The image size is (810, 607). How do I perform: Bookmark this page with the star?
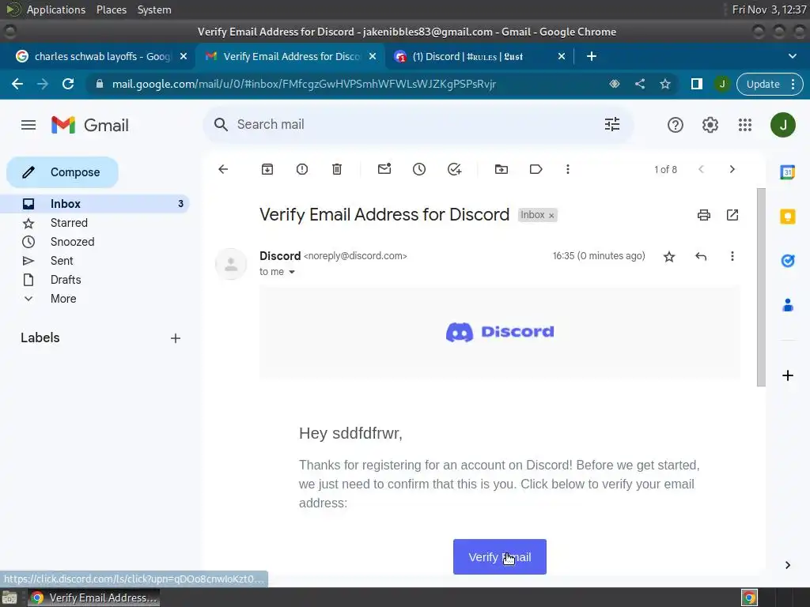point(664,84)
